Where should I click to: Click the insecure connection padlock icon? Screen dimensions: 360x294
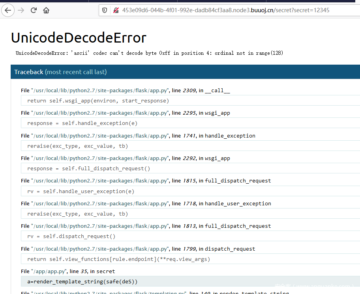[x=116, y=10]
